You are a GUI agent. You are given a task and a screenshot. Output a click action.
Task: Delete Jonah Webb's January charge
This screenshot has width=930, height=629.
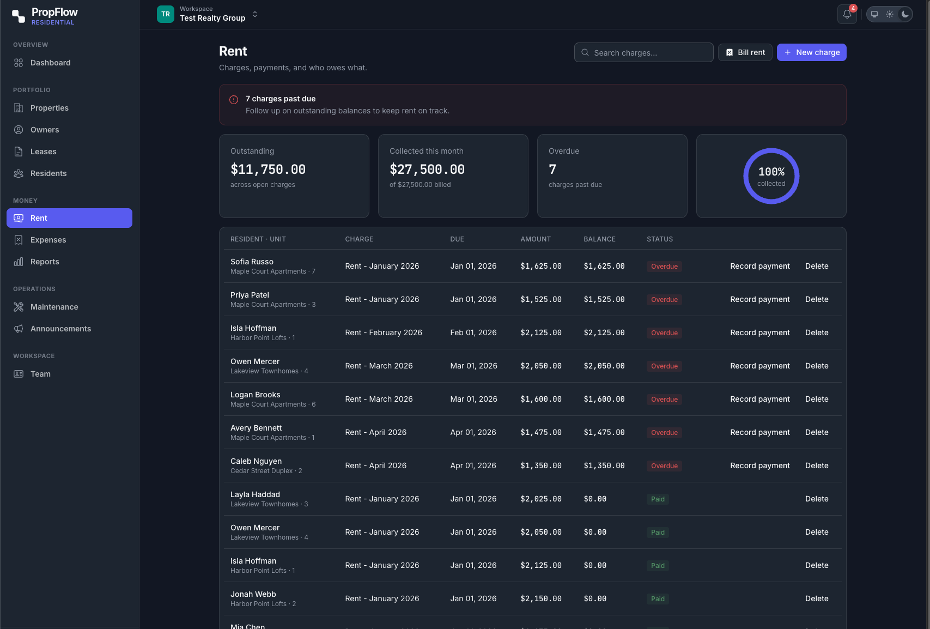point(817,598)
